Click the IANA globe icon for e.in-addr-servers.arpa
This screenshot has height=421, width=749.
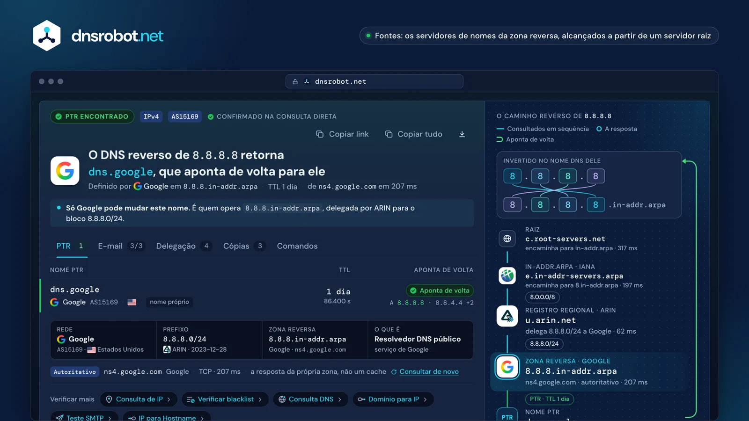pos(507,276)
